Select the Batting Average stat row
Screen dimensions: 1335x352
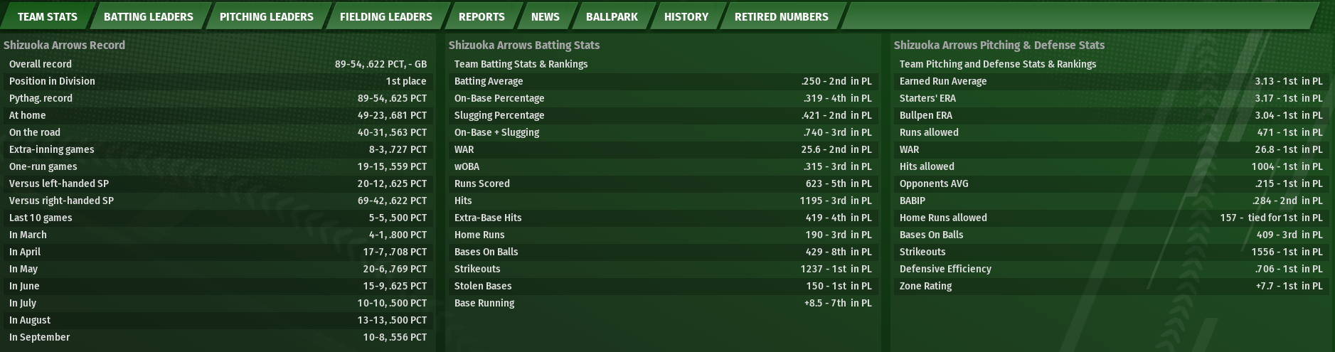click(662, 81)
